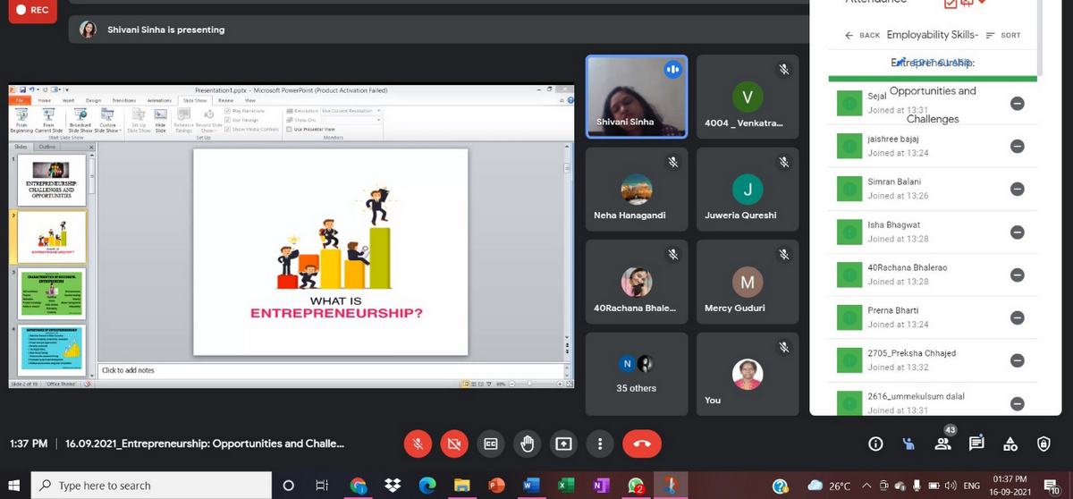This screenshot has height=499, width=1073.
Task: Open meeting details info icon
Action: click(x=876, y=444)
